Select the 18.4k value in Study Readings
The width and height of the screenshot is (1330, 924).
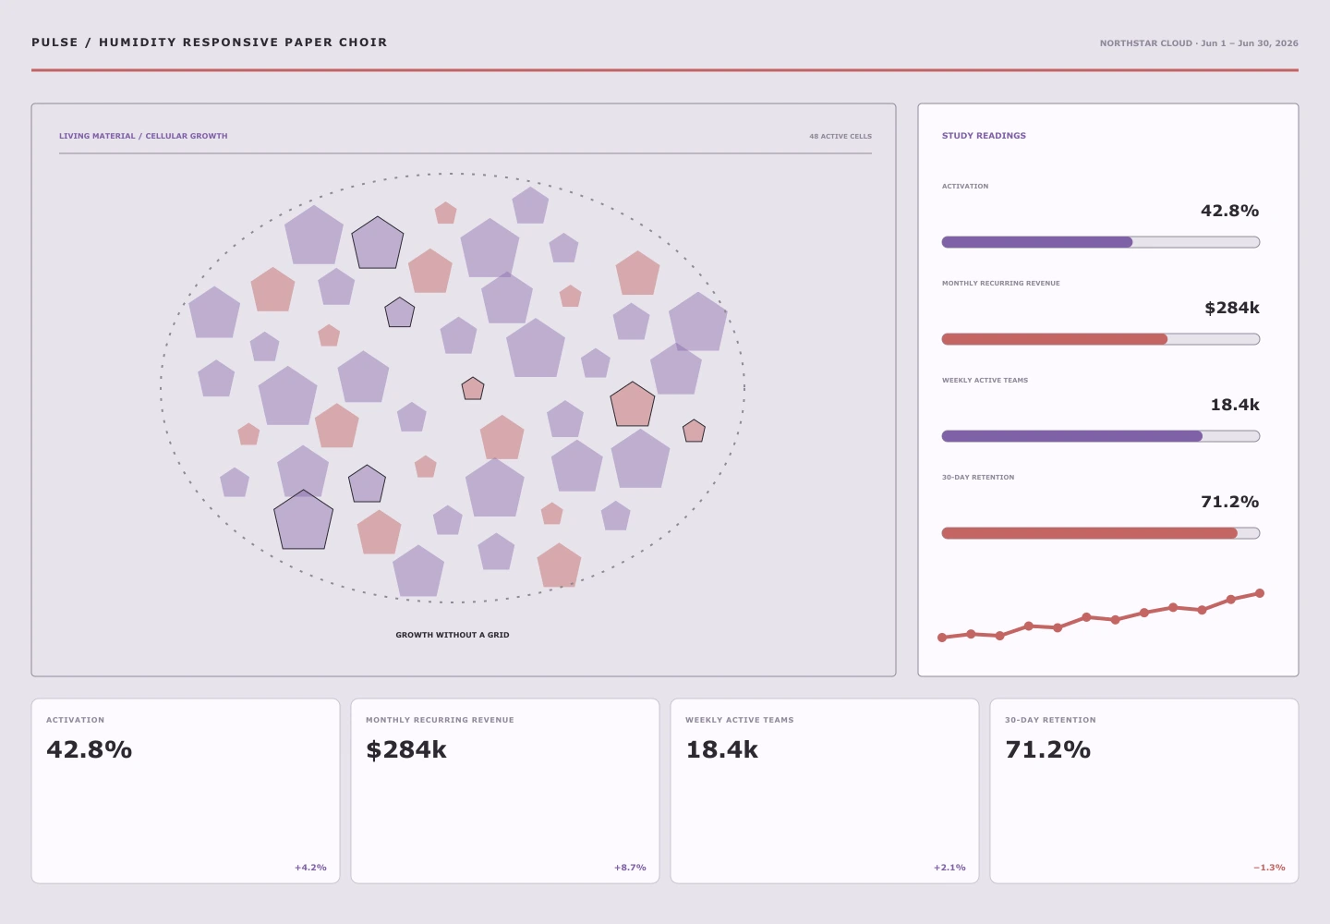[1235, 405]
